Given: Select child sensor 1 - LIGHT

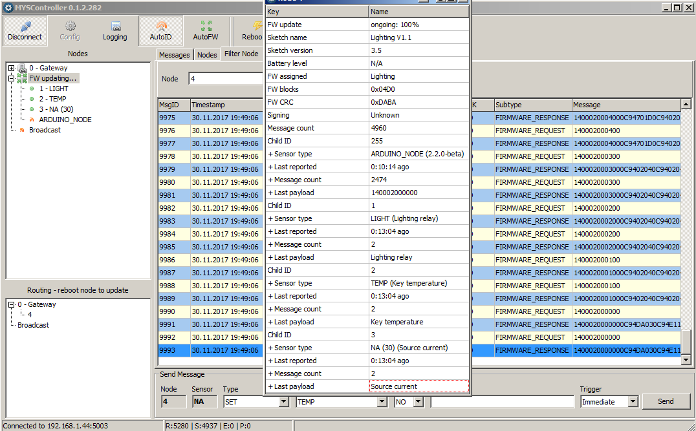Looking at the screenshot, I should click(54, 89).
